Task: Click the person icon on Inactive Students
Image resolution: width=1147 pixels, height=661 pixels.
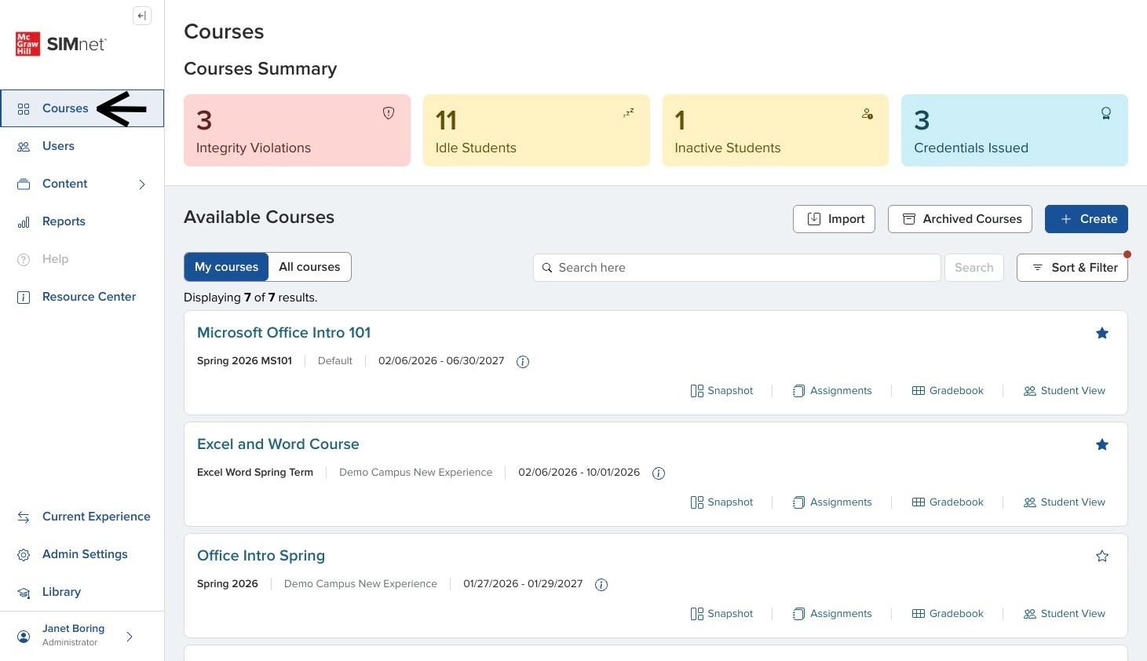Action: point(868,114)
